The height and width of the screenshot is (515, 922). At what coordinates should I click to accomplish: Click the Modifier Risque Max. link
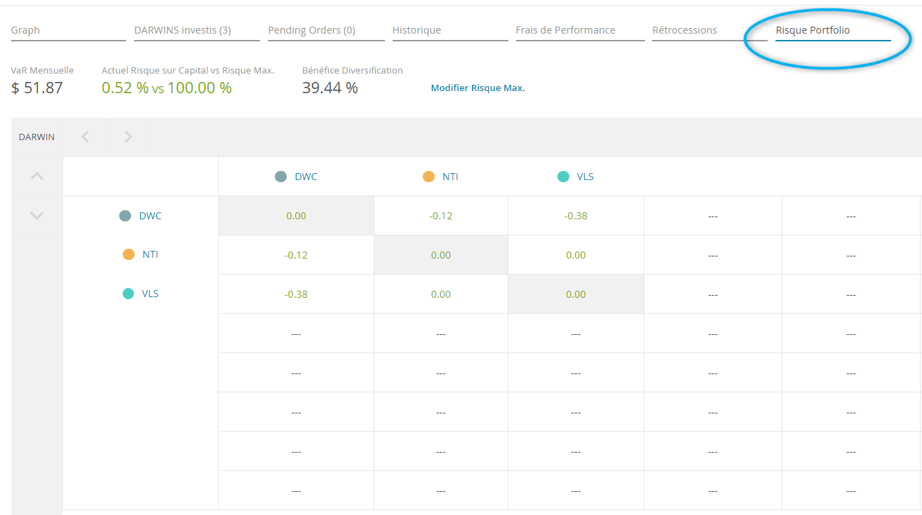click(477, 88)
